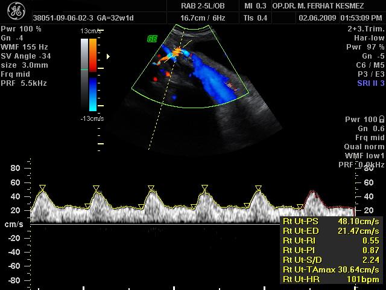The height and width of the screenshot is (290, 386).
Task: Select the first peak systolic triangle marker
Action: pos(42,188)
